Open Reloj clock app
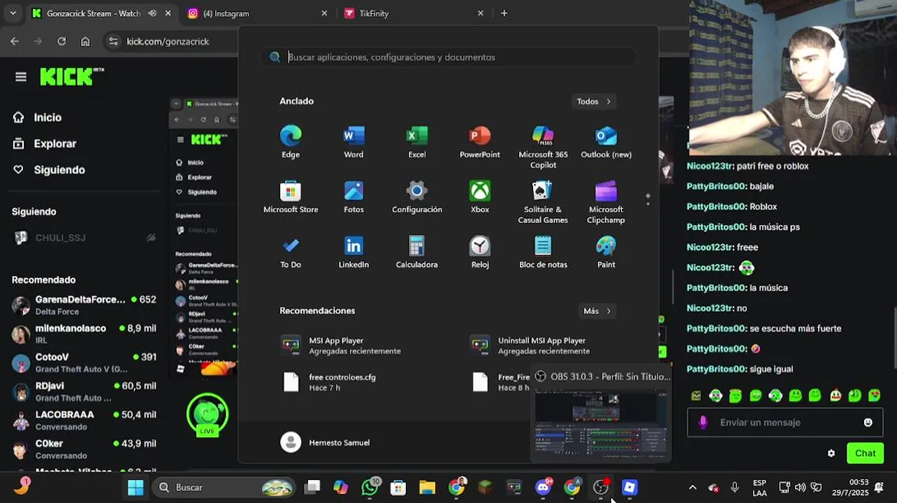This screenshot has height=503, width=897. tap(480, 252)
